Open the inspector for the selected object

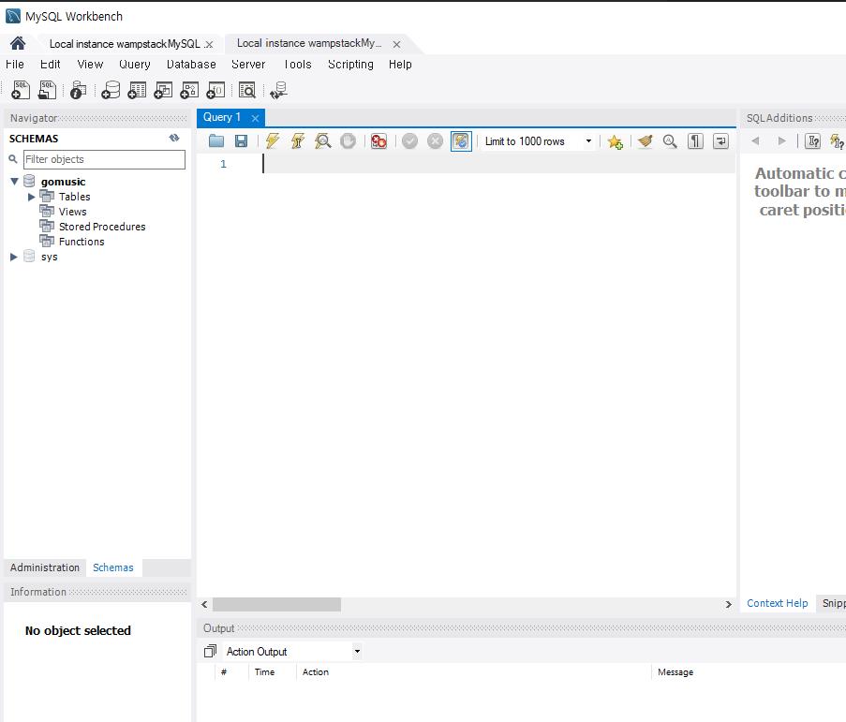pyautogui.click(x=79, y=90)
